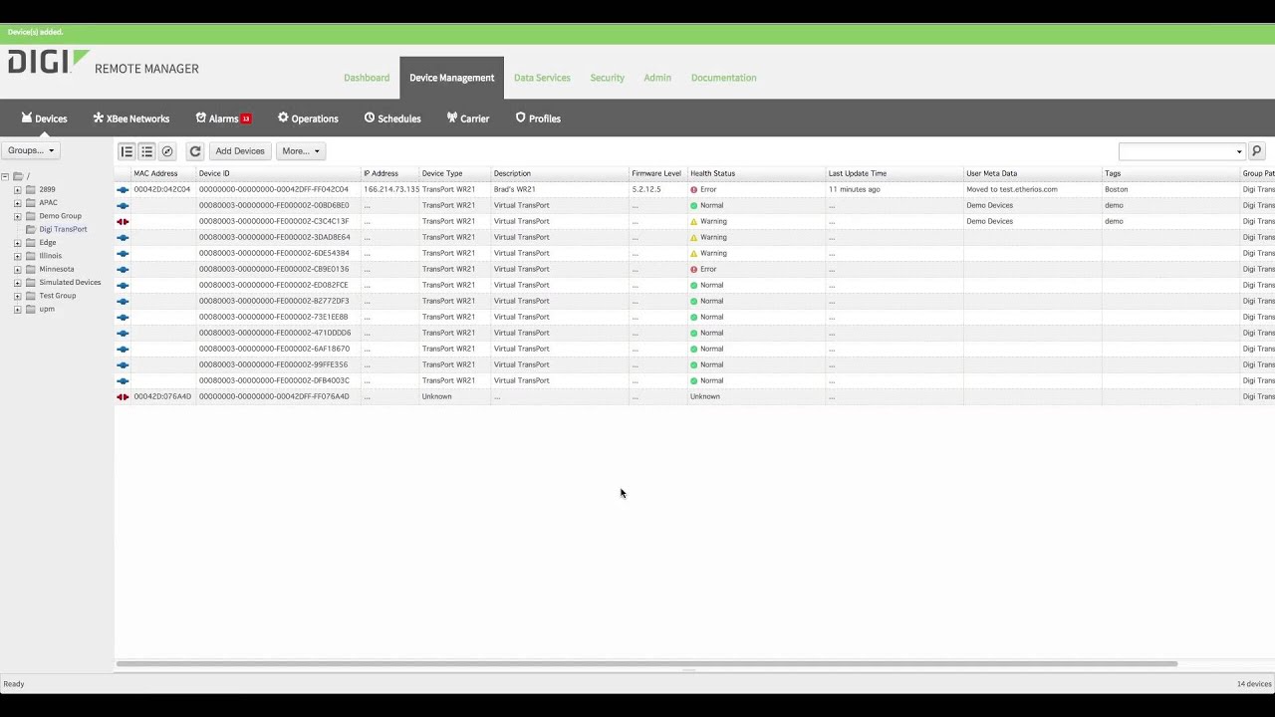Refresh the device list

tap(195, 151)
